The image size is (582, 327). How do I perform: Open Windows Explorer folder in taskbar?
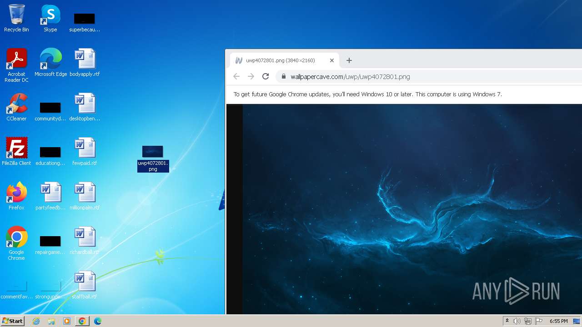click(51, 321)
